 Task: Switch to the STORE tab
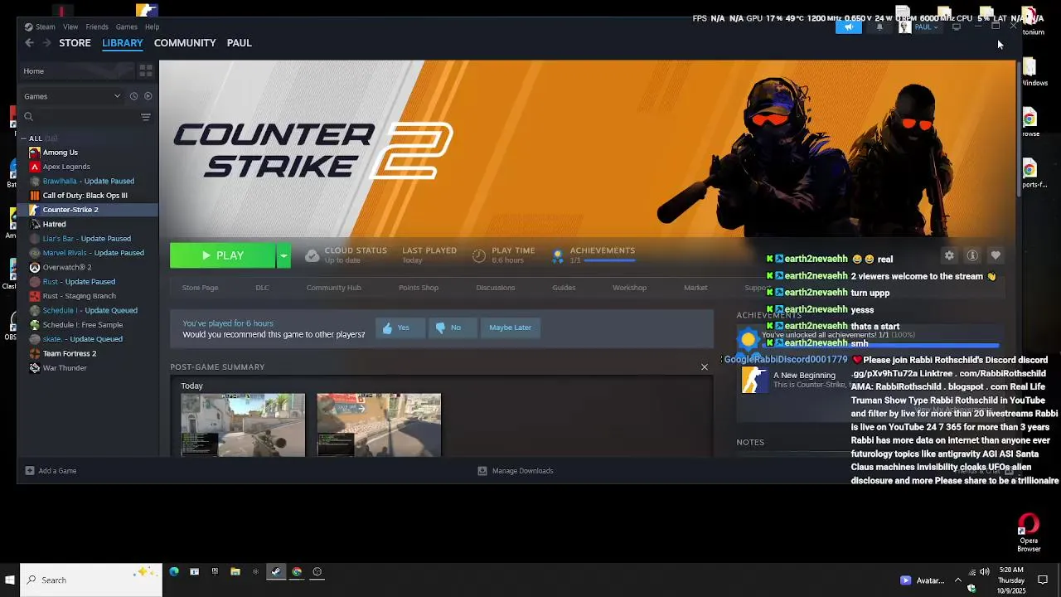pyautogui.click(x=75, y=43)
